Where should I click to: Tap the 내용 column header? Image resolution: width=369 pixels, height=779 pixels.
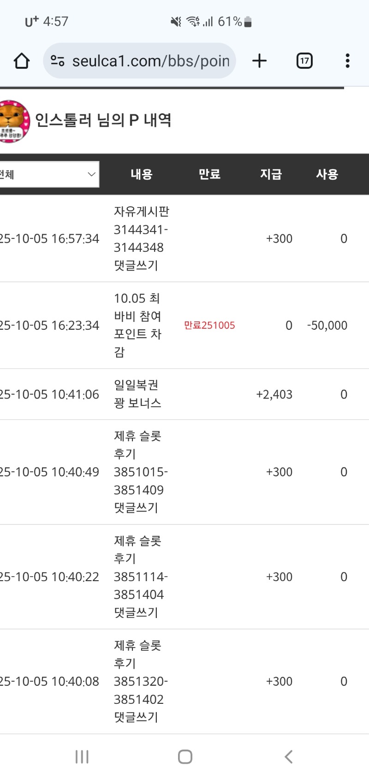click(x=142, y=174)
